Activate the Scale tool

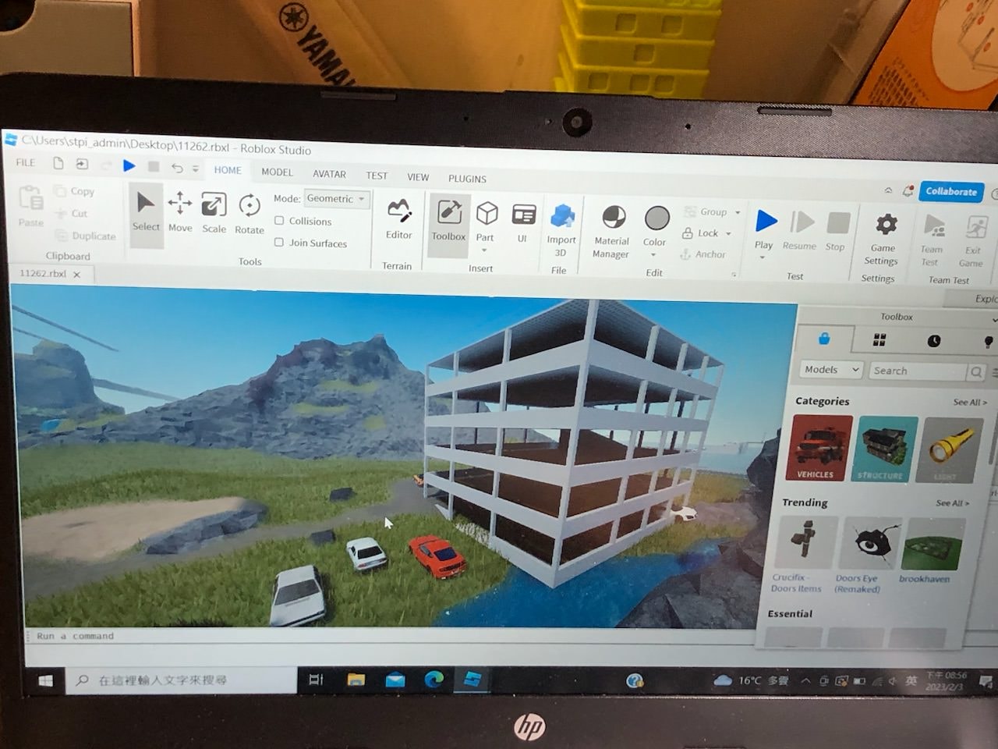point(214,214)
